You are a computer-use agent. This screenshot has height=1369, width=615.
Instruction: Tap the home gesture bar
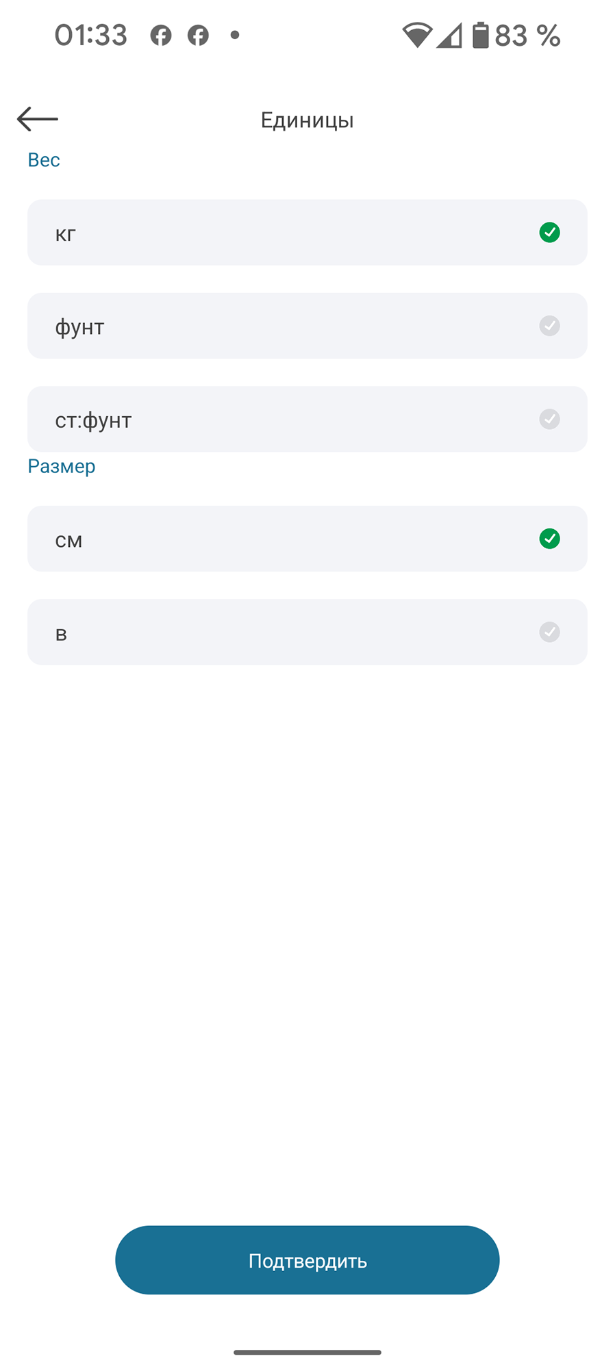point(307,1353)
